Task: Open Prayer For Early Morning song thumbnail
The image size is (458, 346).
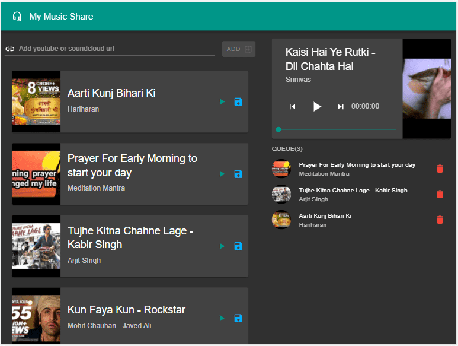Action: [36, 174]
